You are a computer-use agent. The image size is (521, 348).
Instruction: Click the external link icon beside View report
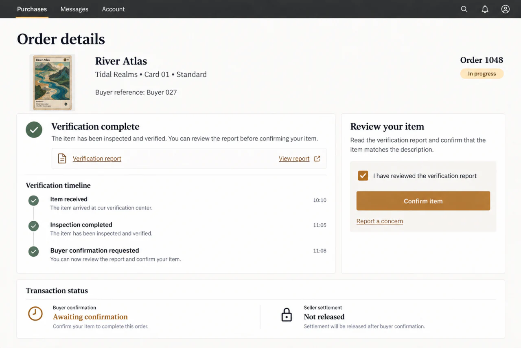(x=317, y=159)
